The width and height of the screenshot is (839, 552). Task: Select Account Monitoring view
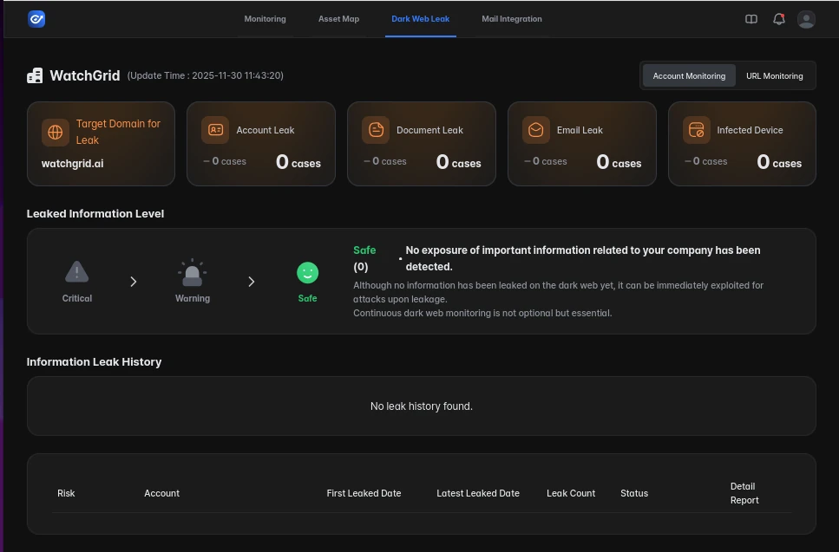coord(689,76)
